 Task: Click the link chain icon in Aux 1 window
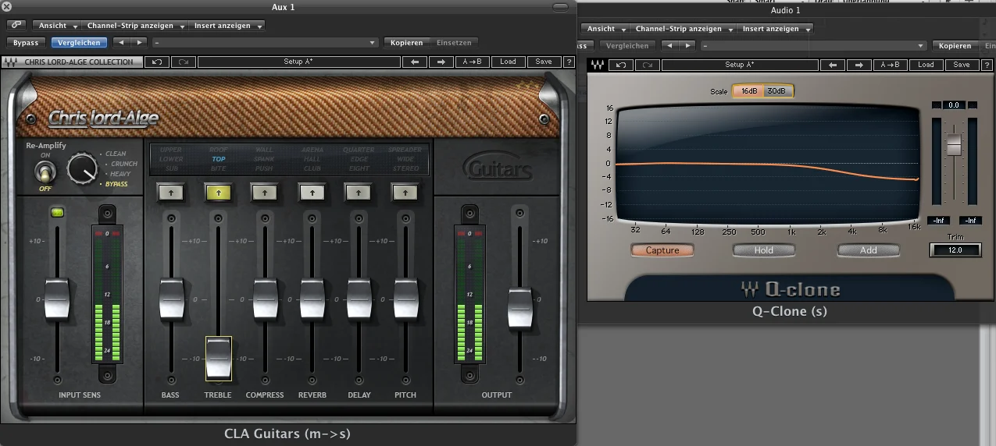point(16,26)
